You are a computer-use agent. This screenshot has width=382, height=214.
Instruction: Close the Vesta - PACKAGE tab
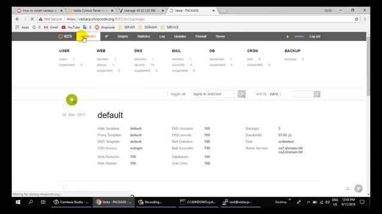pos(214,11)
